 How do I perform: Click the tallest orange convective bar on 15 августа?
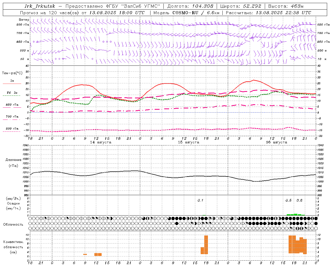tap(206, 245)
